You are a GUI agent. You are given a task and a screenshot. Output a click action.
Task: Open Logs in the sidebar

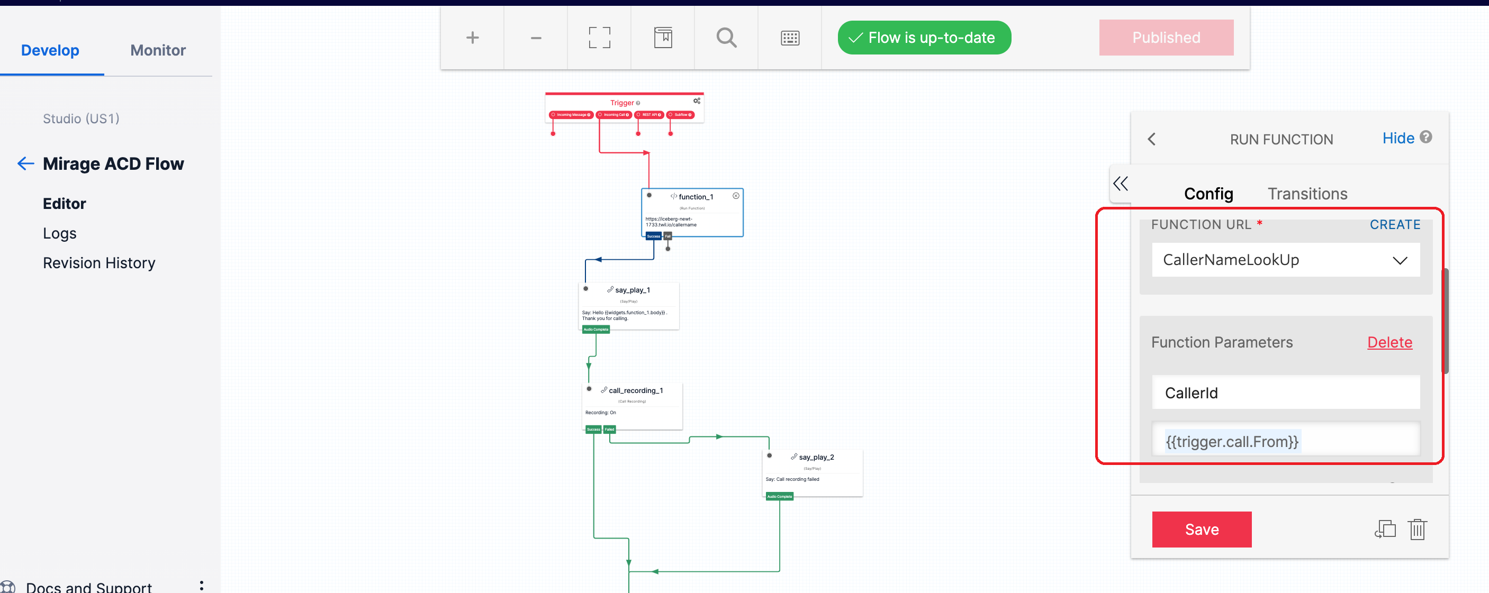(59, 233)
